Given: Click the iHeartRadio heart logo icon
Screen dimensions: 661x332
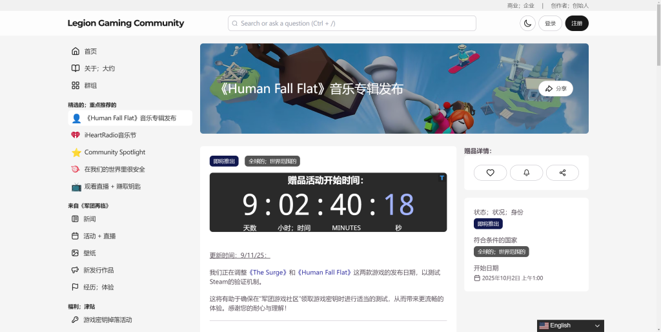Looking at the screenshot, I should [76, 135].
